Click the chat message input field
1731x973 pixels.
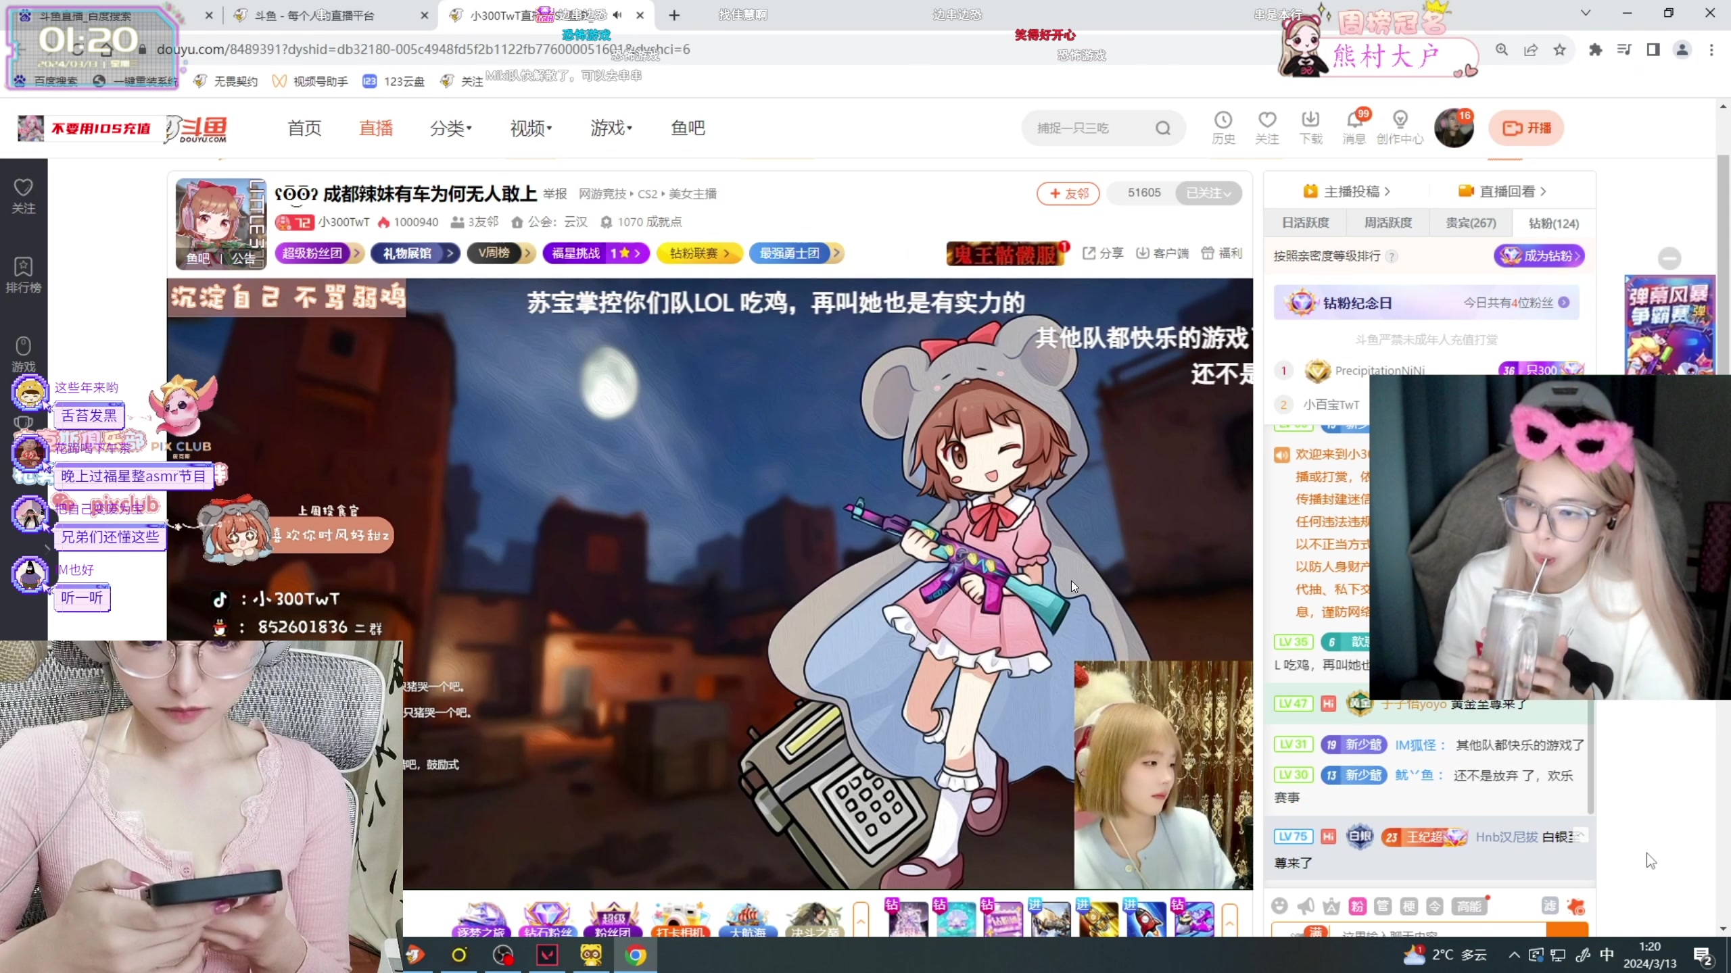[x=1408, y=930]
